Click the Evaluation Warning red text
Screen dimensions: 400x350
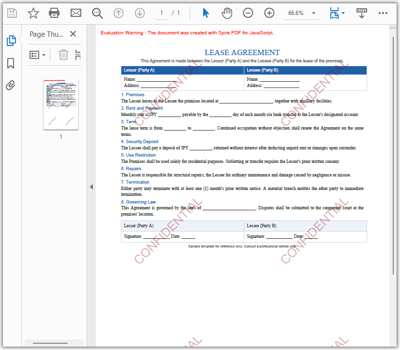click(x=187, y=32)
